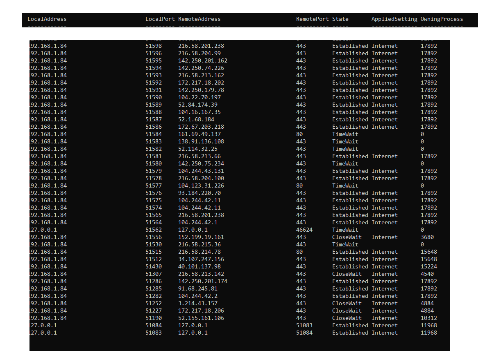Select local port 51286
The height and width of the screenshot is (362, 485).
154,282
